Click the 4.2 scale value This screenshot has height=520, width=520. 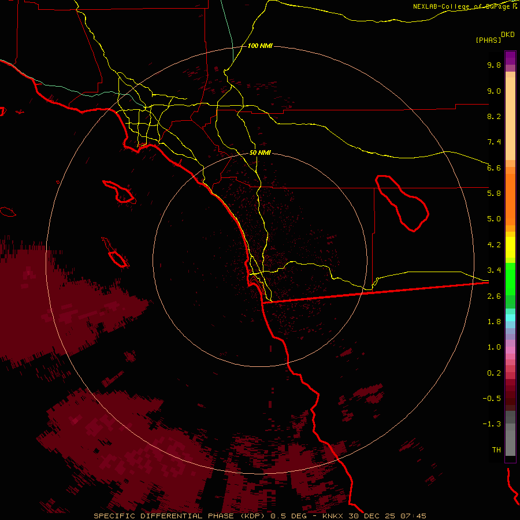[x=494, y=245]
